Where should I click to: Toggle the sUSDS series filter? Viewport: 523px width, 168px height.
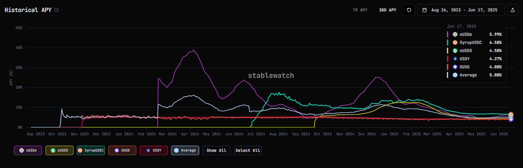[x=59, y=150]
